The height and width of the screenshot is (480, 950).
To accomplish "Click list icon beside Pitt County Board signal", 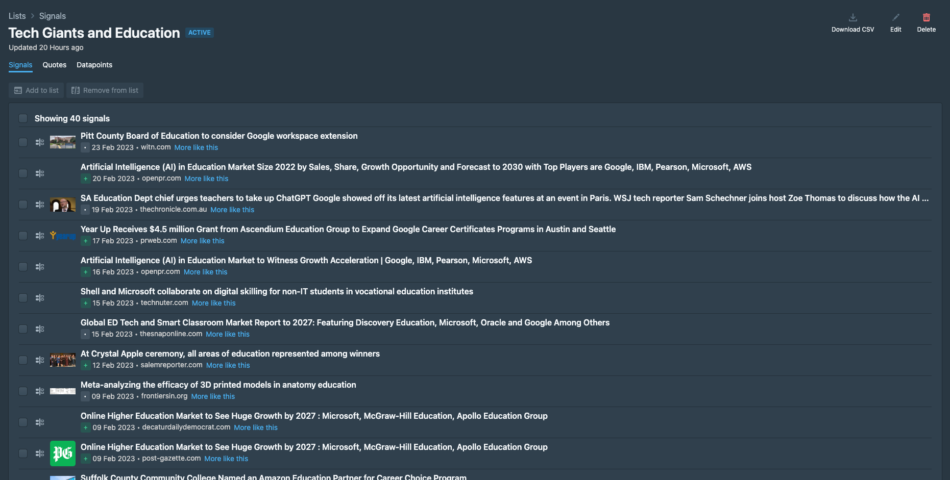I will tap(40, 142).
